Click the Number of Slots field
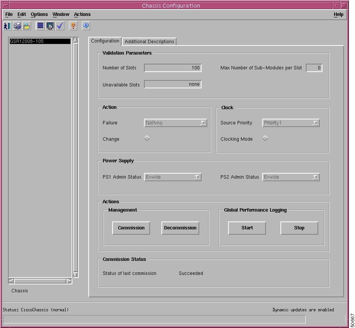The width and height of the screenshot is (355, 328). (x=172, y=68)
